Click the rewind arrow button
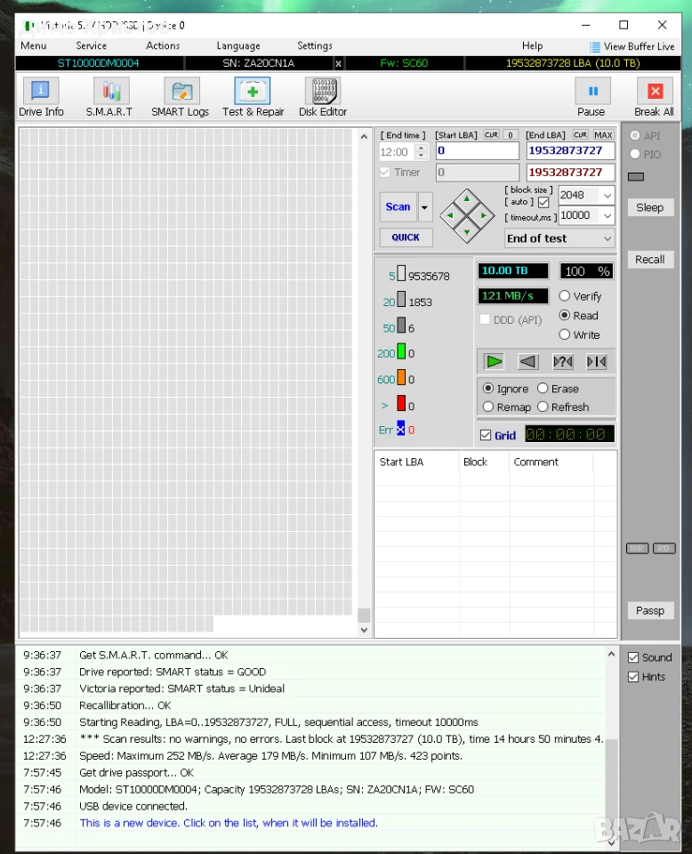 tap(527, 362)
